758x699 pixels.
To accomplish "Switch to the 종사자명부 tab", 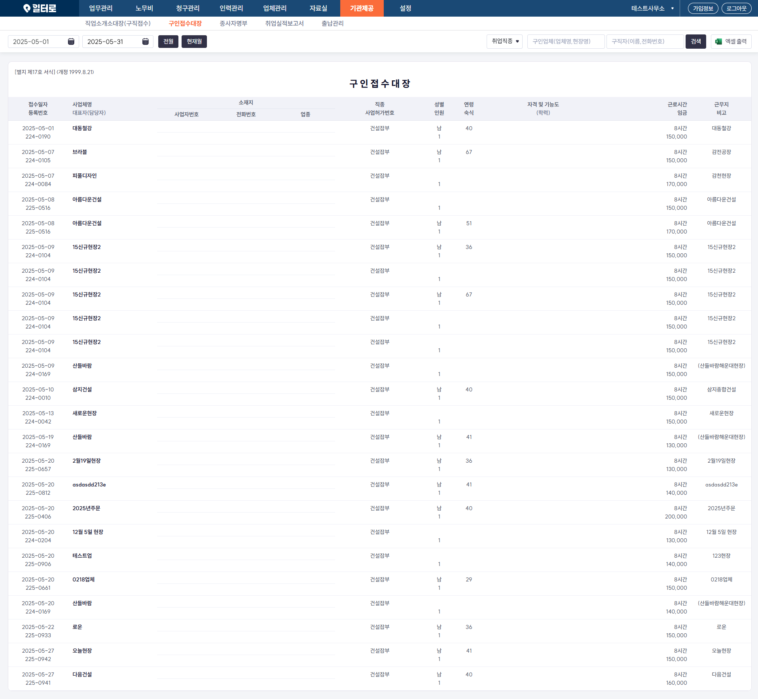I will click(233, 23).
